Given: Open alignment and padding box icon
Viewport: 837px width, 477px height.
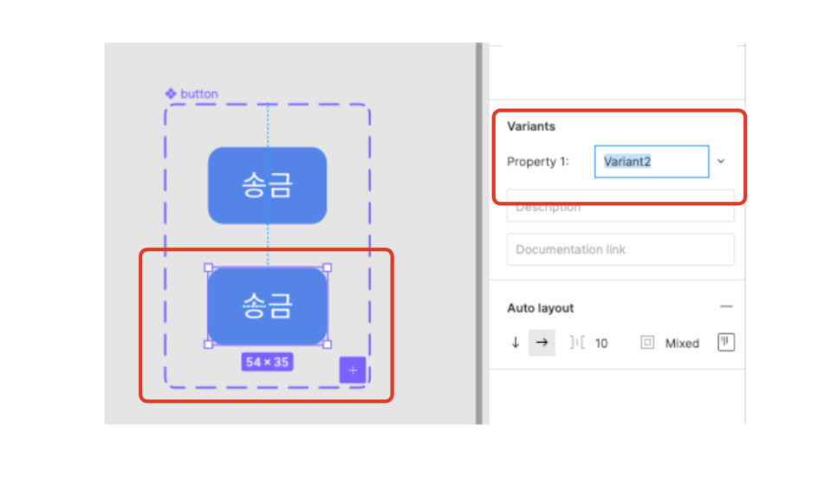Looking at the screenshot, I should (x=726, y=342).
